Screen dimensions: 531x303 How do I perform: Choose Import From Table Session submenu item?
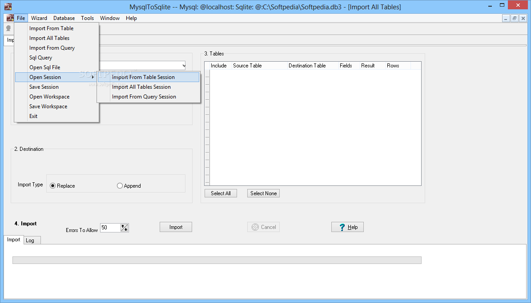pos(149,77)
